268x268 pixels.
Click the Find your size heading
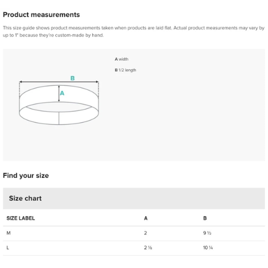[x=26, y=175]
